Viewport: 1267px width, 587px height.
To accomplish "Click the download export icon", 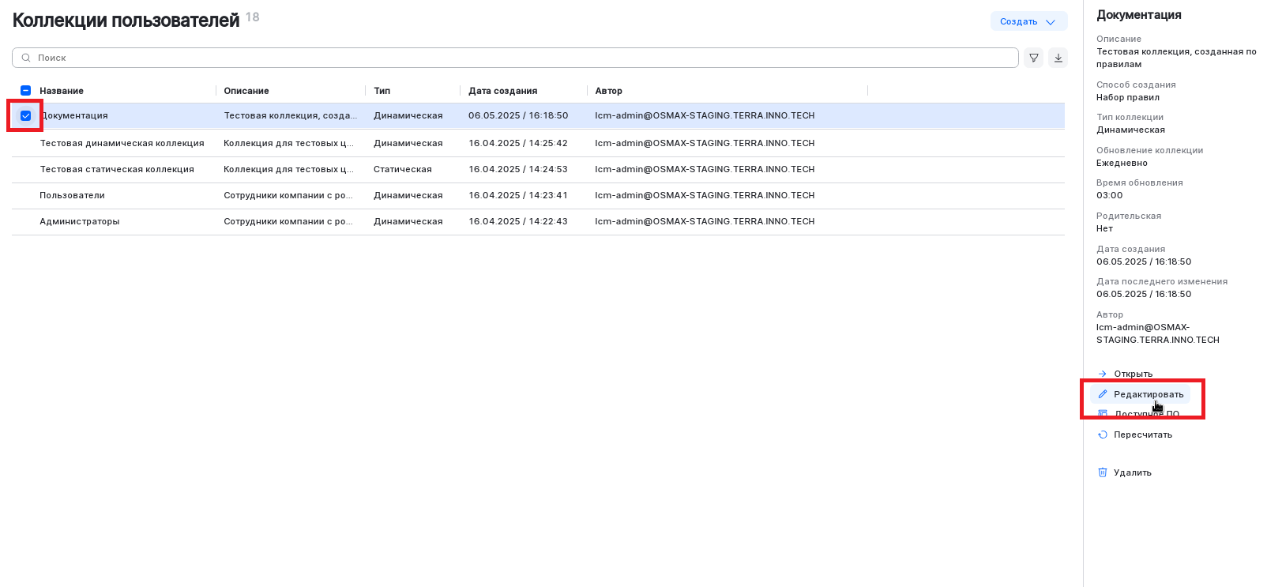I will tap(1058, 58).
